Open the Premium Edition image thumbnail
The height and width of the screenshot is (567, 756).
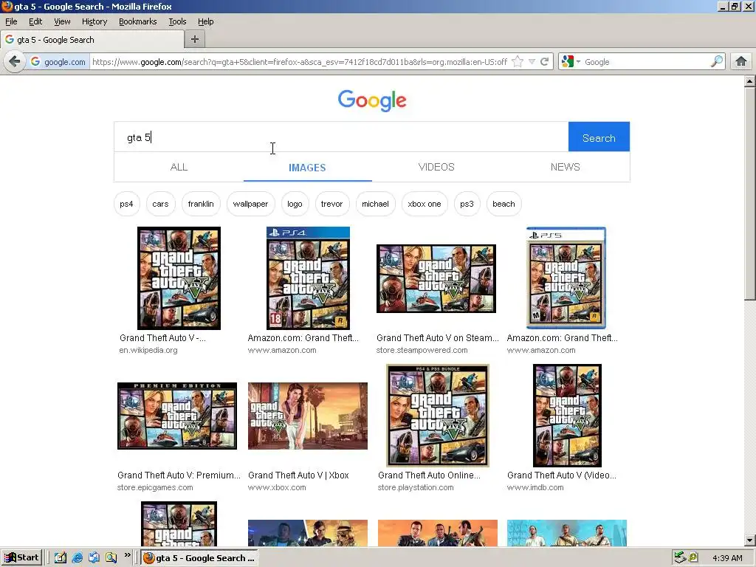[x=177, y=416]
